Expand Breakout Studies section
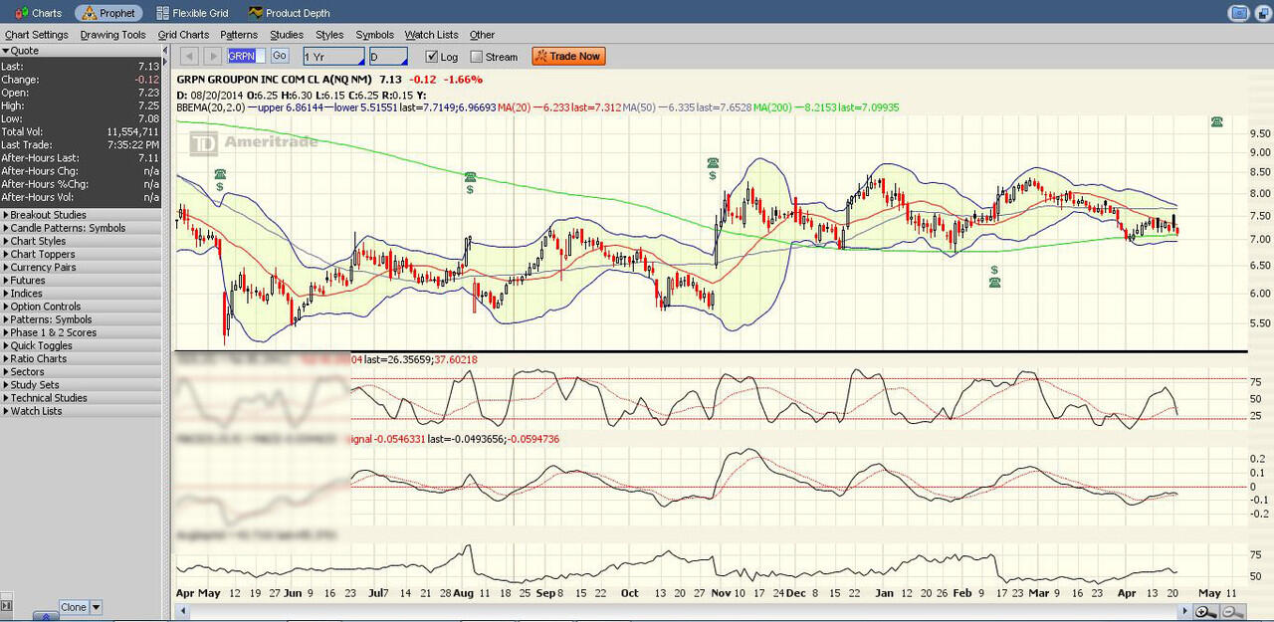1274x622 pixels. pyautogui.click(x=81, y=215)
